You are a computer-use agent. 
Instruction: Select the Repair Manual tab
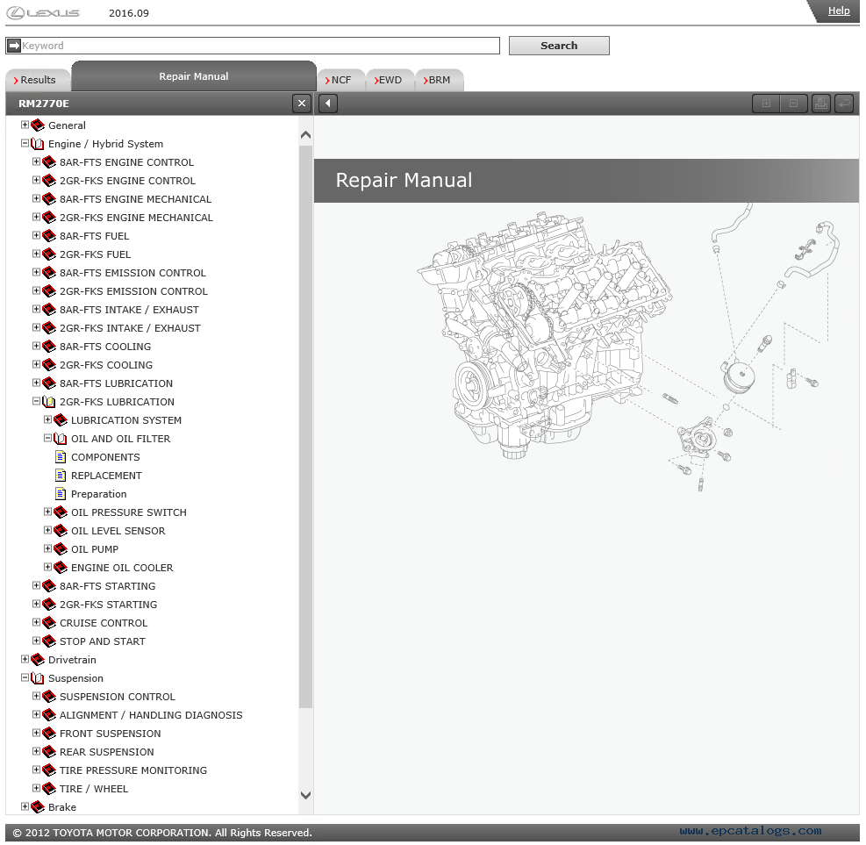coord(194,76)
